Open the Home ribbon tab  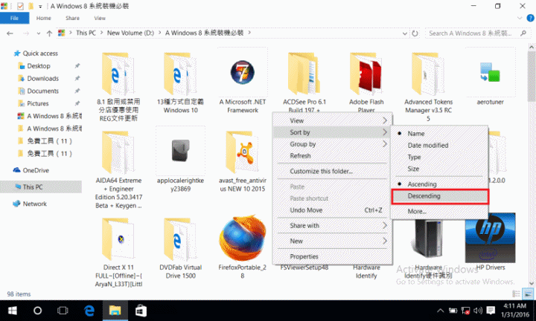click(x=44, y=18)
